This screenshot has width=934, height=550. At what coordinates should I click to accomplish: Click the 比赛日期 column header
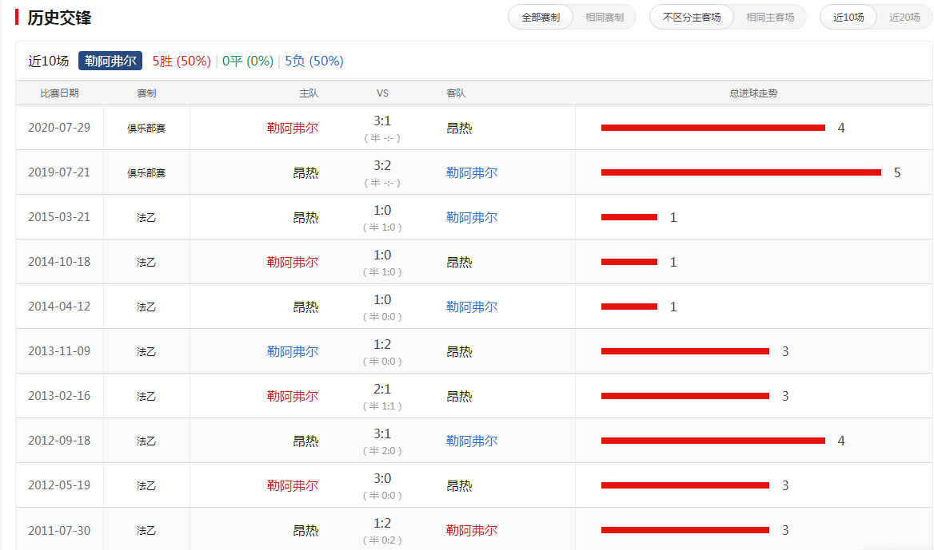[59, 93]
